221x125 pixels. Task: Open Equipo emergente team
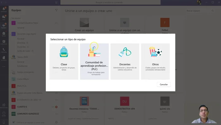click(x=25, y=72)
